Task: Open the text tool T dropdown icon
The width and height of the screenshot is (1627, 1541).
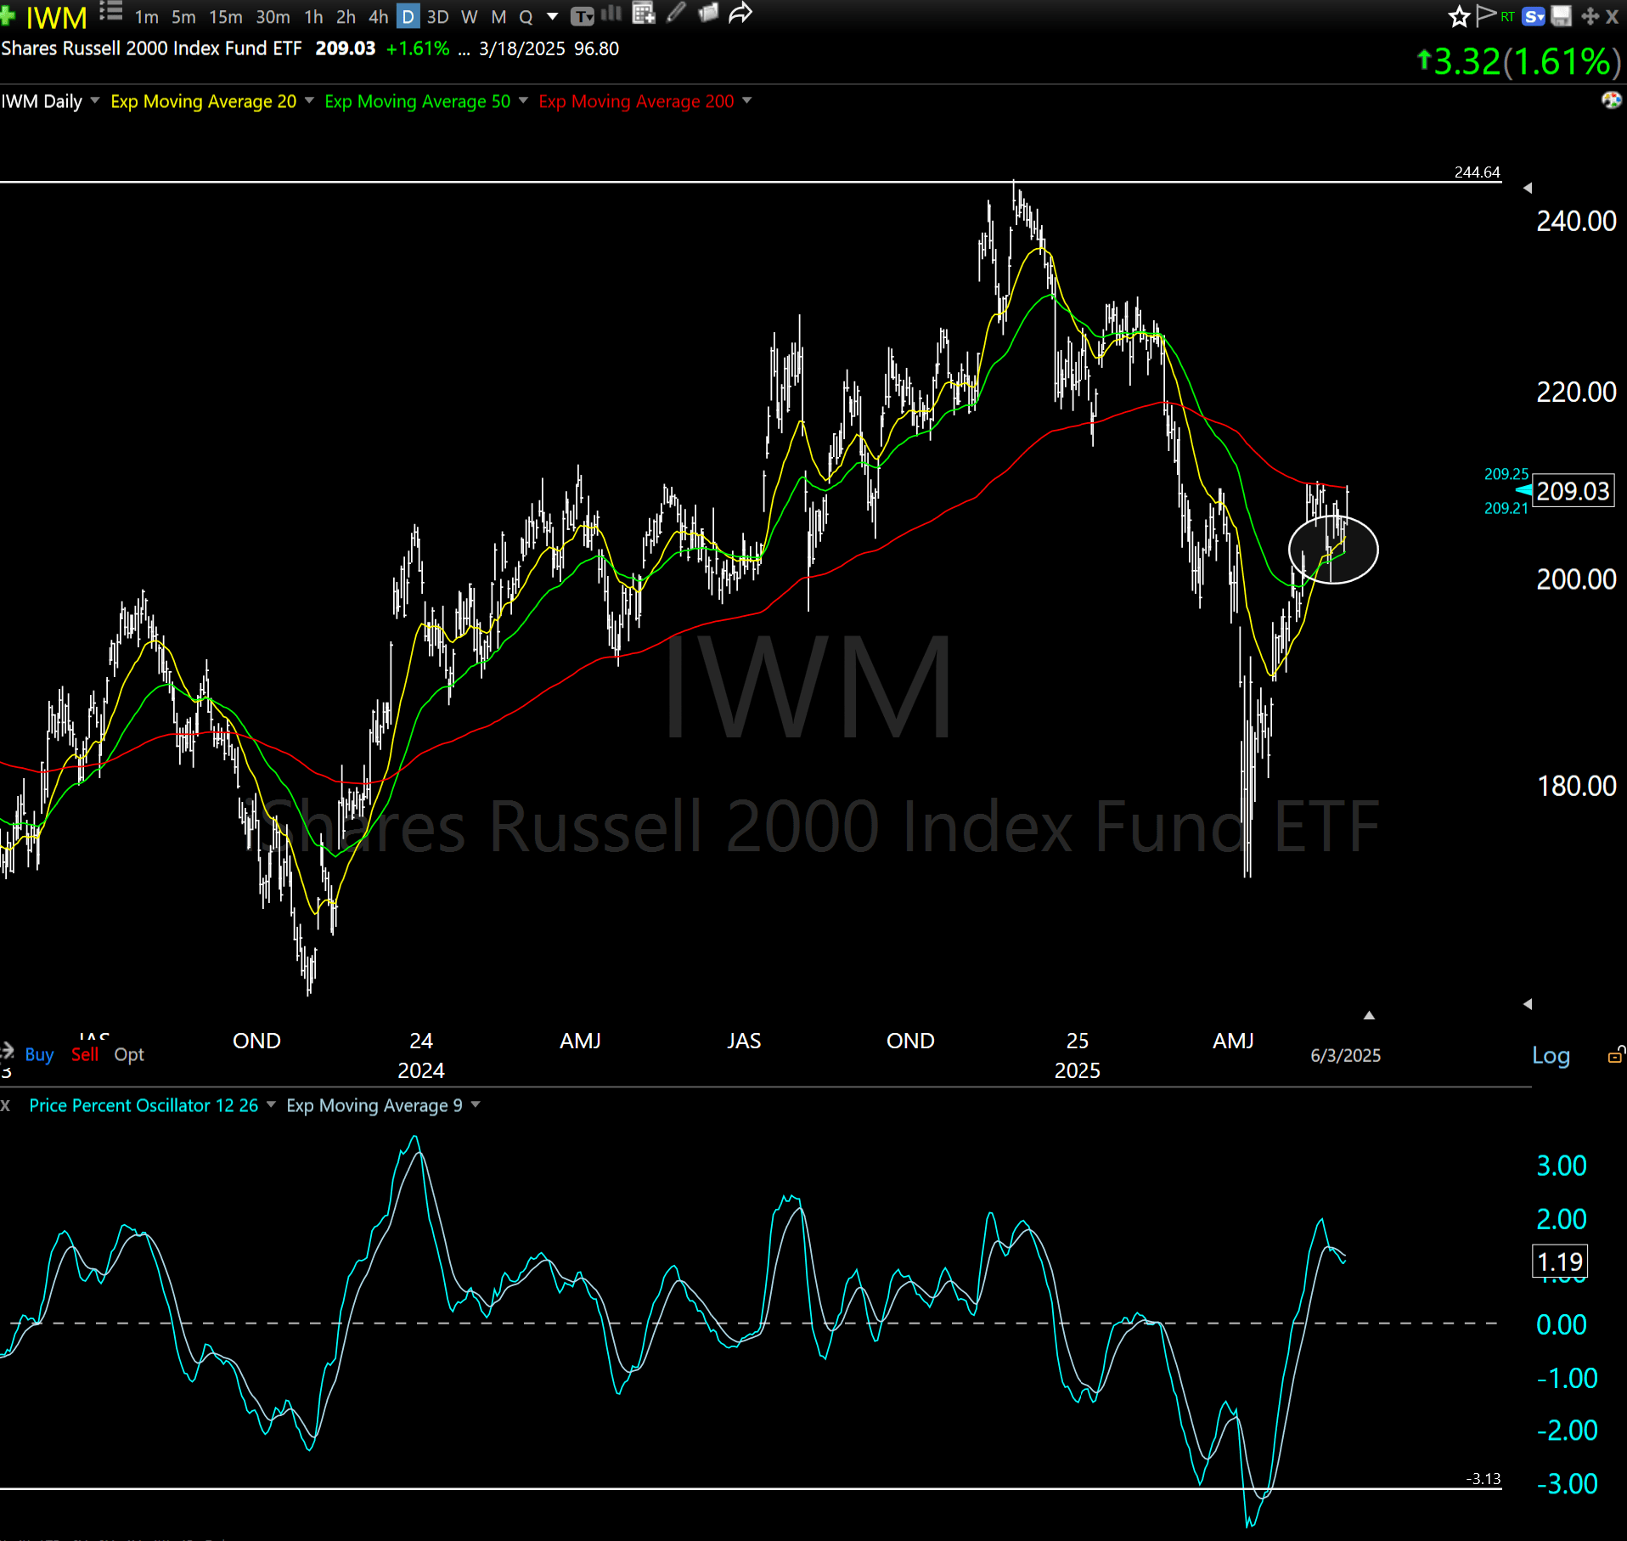Action: tap(583, 16)
